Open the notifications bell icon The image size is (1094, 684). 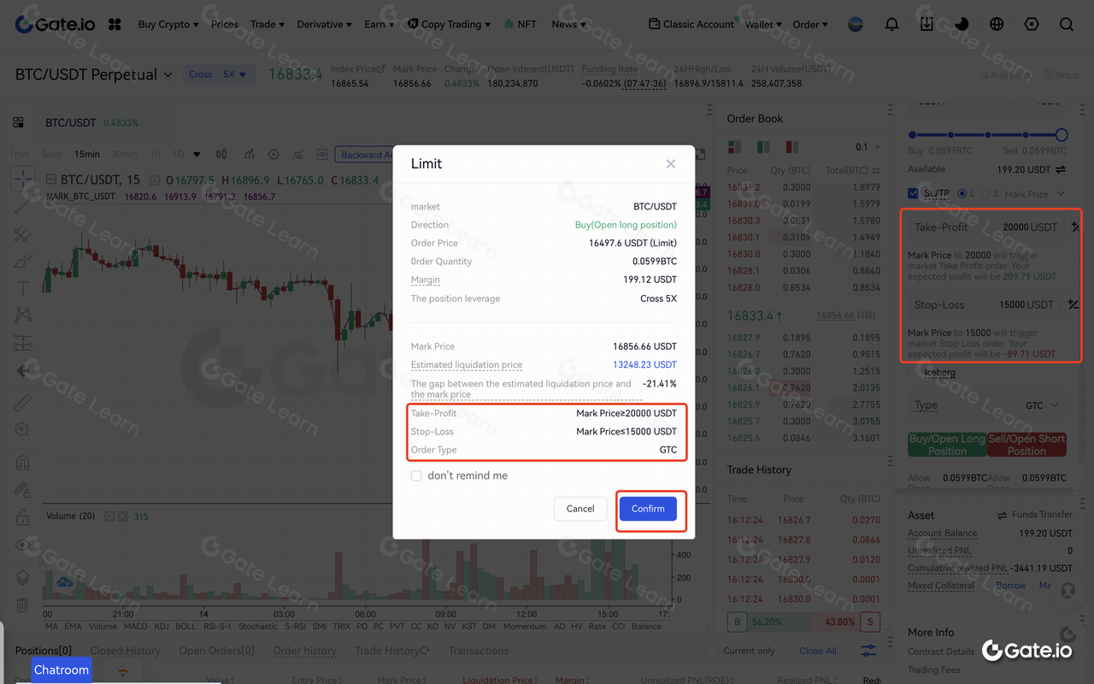tap(891, 24)
